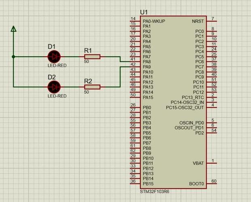Select the D2 red LED symbol
This screenshot has height=202, width=251.
point(53,86)
